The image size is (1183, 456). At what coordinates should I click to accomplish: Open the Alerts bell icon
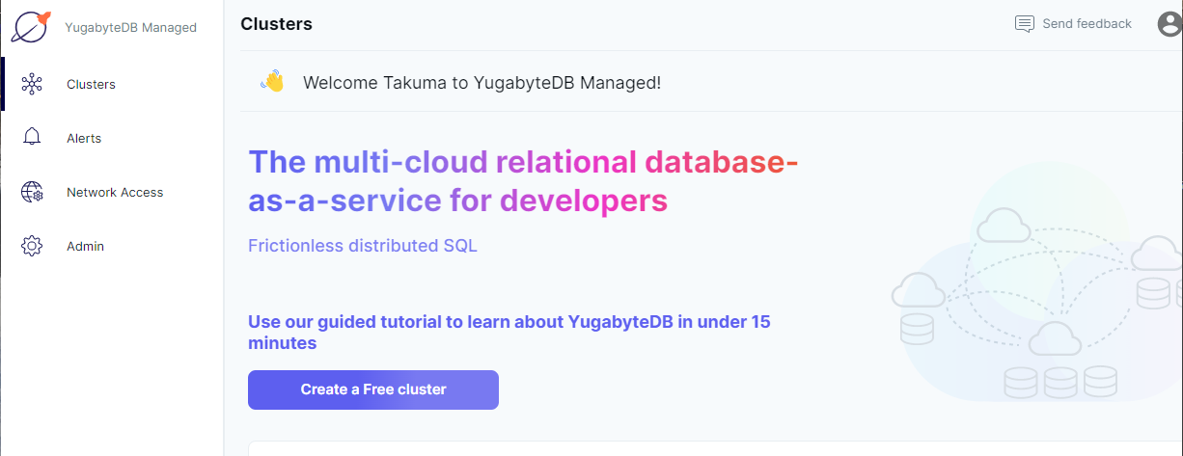32,138
